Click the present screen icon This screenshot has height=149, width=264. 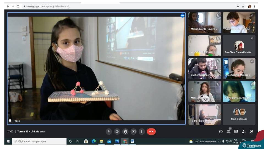133,132
